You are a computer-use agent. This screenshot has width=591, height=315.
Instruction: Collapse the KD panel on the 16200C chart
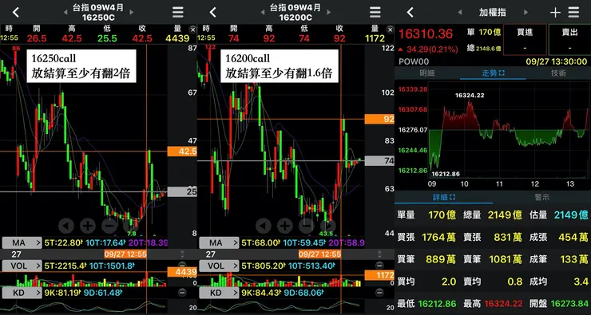click(379, 292)
